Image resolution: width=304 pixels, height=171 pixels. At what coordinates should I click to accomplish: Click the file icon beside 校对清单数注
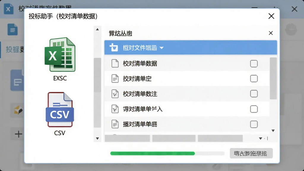(115, 94)
